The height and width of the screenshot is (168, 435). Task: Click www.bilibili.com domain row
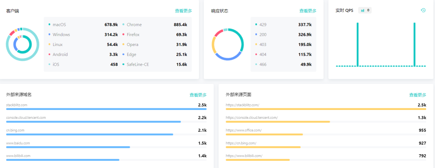tap(106, 158)
